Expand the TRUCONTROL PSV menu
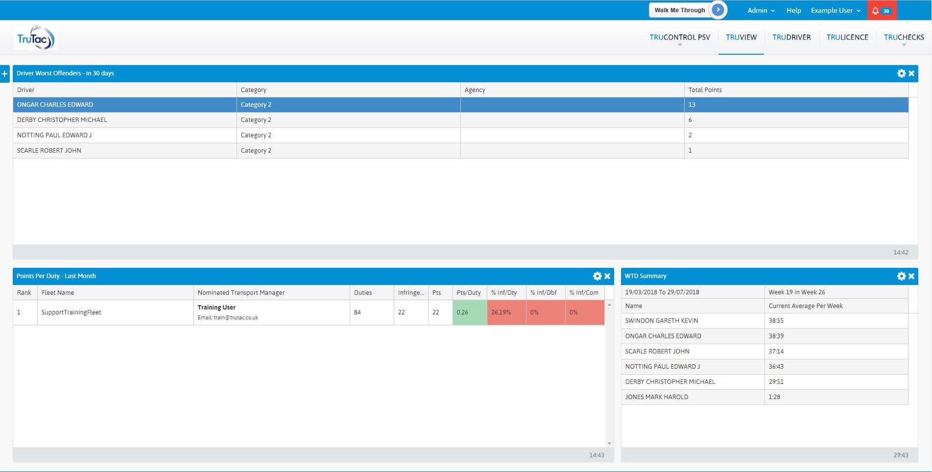Viewport: 932px width, 472px height. [x=679, y=38]
